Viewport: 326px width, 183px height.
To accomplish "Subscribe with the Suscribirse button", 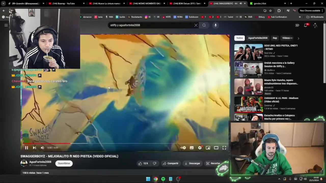I will (64, 163).
